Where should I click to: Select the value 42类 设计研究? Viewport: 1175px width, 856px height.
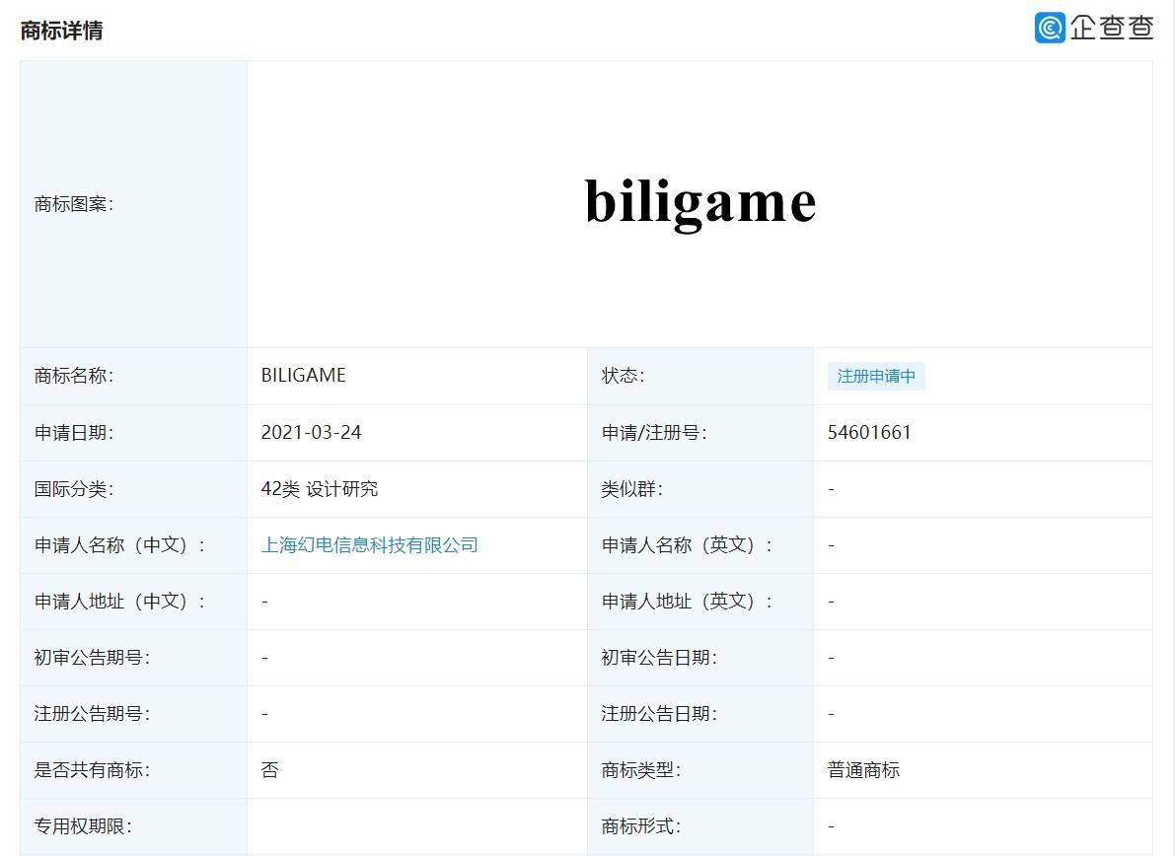(x=320, y=489)
